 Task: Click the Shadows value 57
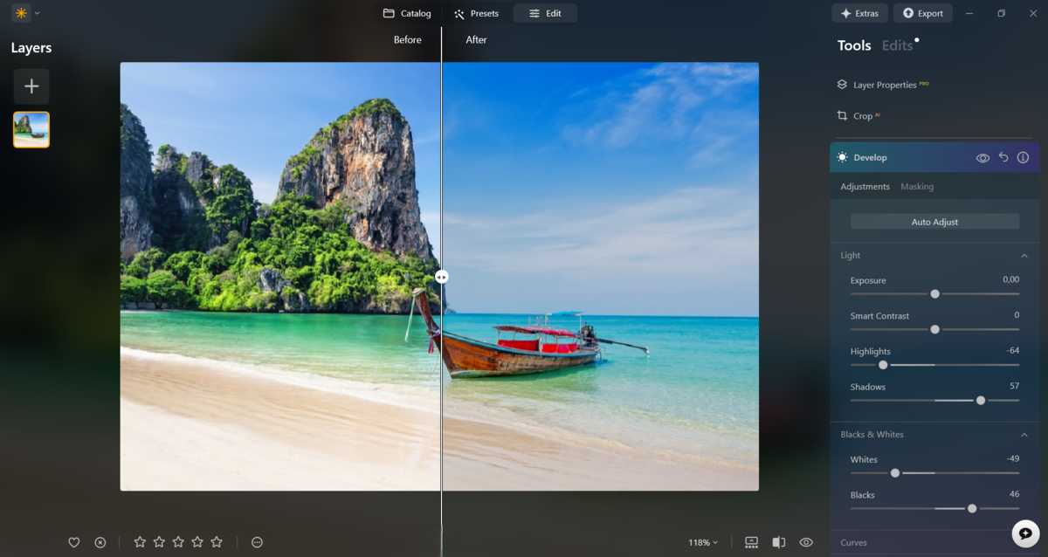point(1014,386)
